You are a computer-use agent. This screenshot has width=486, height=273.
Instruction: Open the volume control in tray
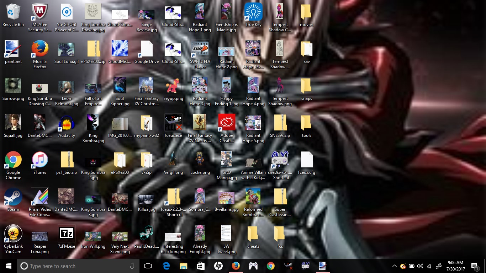click(420, 266)
